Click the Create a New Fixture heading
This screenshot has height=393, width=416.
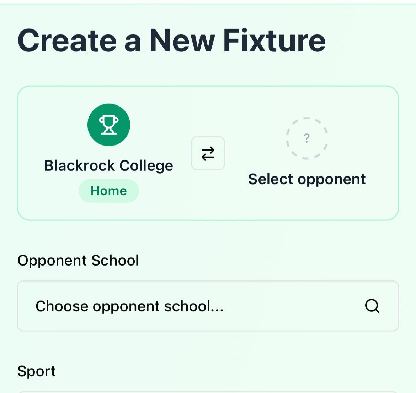point(171,40)
